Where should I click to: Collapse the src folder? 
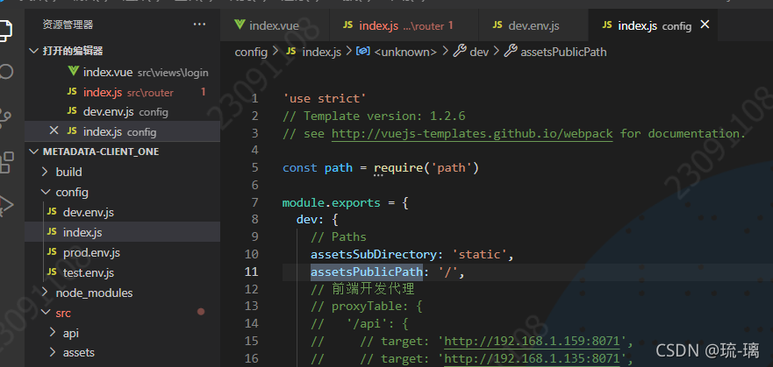tap(45, 313)
